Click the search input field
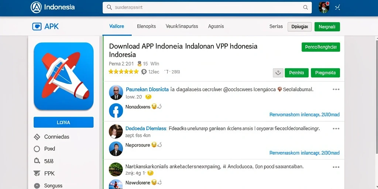 coord(207,7)
